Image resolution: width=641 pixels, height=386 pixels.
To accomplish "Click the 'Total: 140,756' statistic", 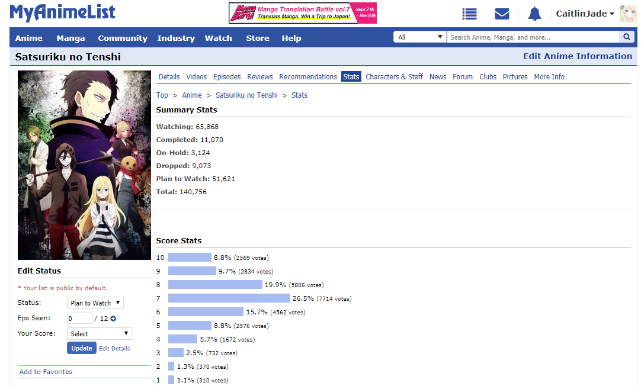I will (181, 192).
